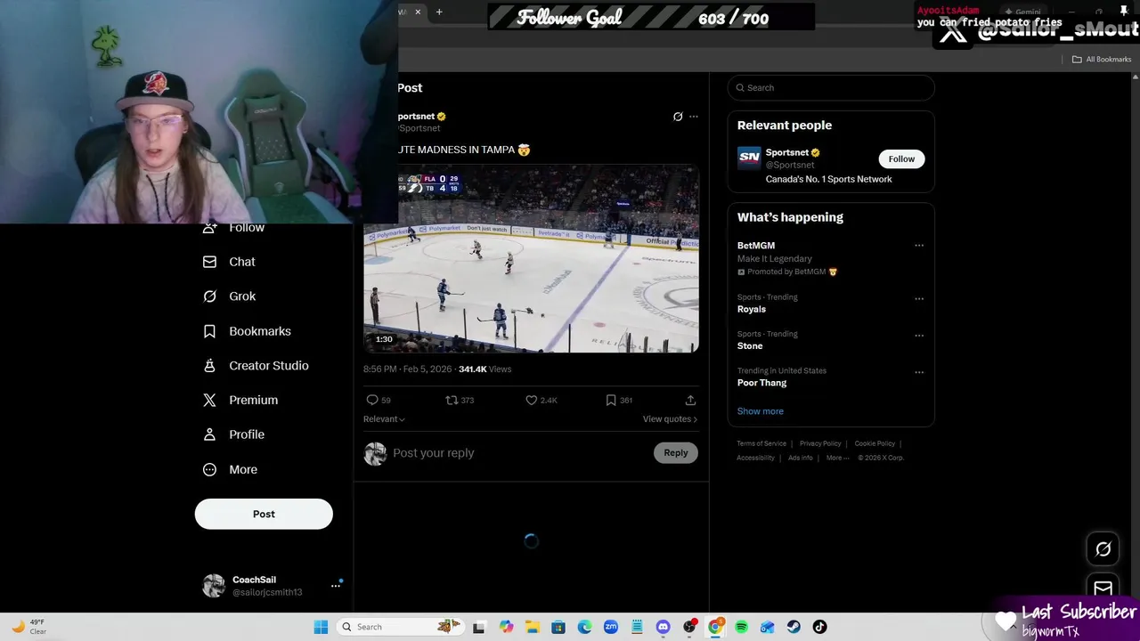Screen dimensions: 1140x641
Task: Bookmark the post with 361 saves
Action: pyautogui.click(x=611, y=401)
